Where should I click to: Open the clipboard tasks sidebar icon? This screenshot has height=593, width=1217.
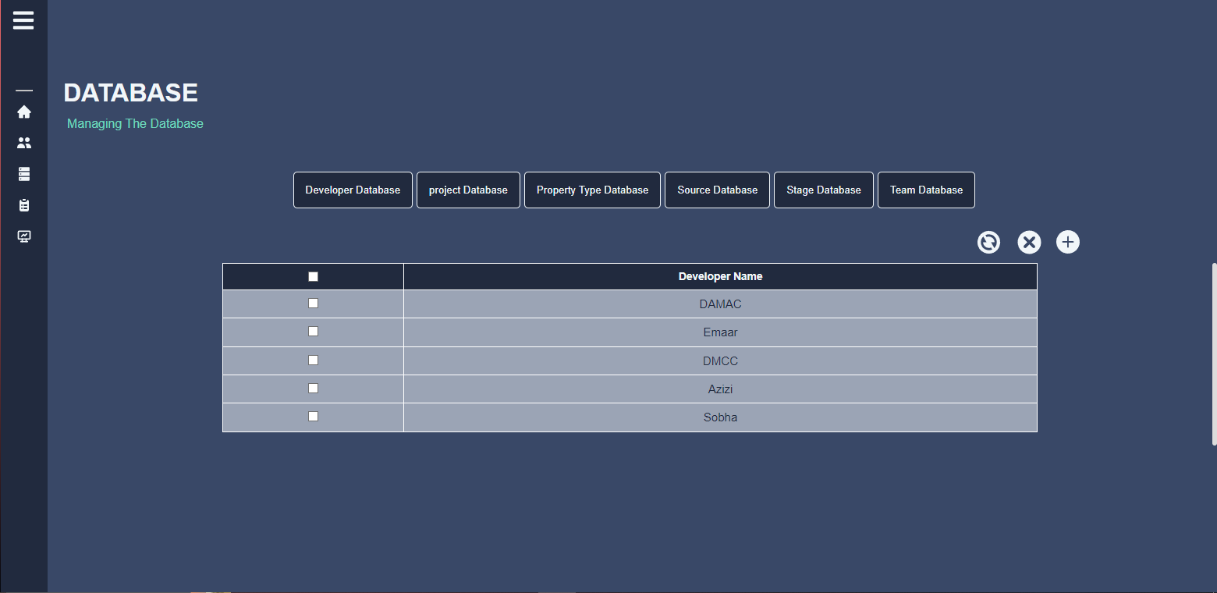tap(24, 205)
